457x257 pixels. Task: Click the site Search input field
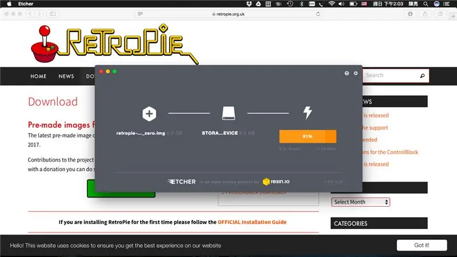391,75
